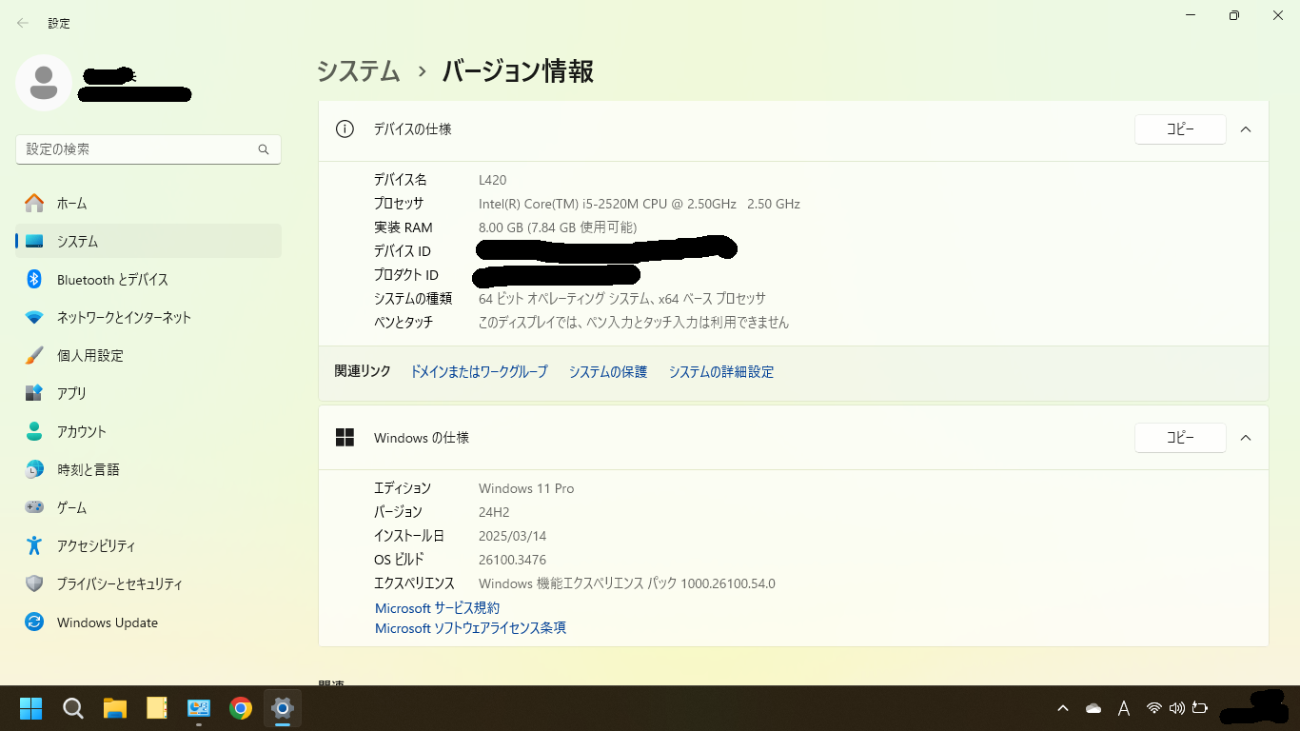This screenshot has height=731, width=1300.
Task: Click the speaker volume icon in tray
Action: tap(1177, 708)
